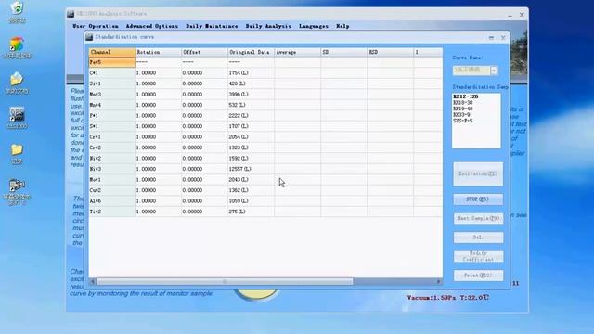Viewport: 594px width, 334px height.
Task: Close the Standardization curve dialog
Action: pos(503,38)
